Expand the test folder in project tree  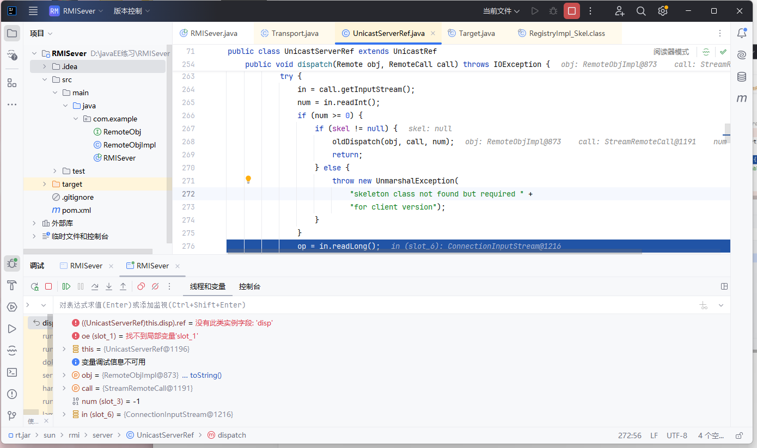click(54, 171)
